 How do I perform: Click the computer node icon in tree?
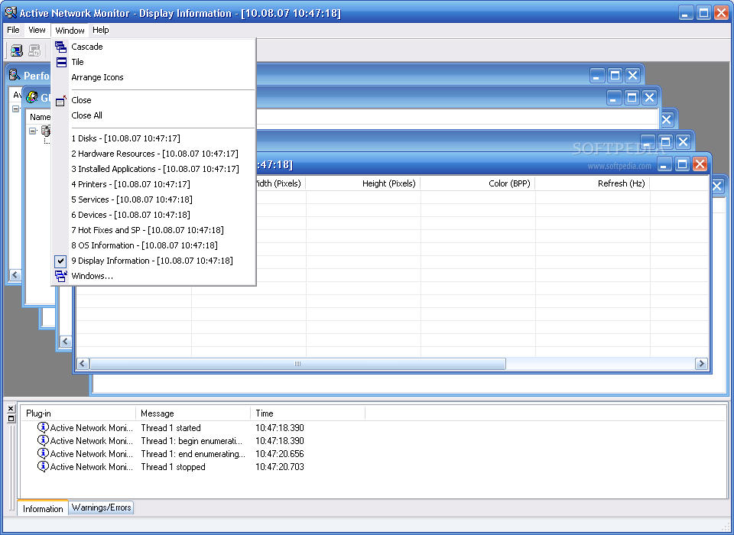click(x=46, y=131)
